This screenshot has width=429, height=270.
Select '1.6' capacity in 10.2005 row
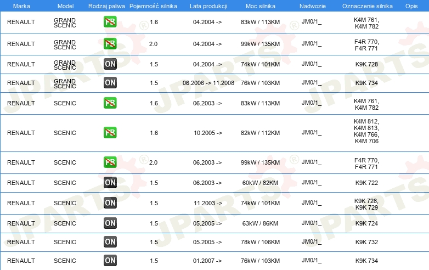click(x=154, y=133)
